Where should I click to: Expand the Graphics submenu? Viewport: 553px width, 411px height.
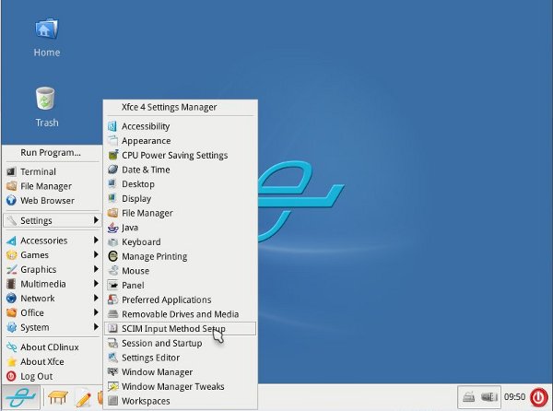(53, 269)
